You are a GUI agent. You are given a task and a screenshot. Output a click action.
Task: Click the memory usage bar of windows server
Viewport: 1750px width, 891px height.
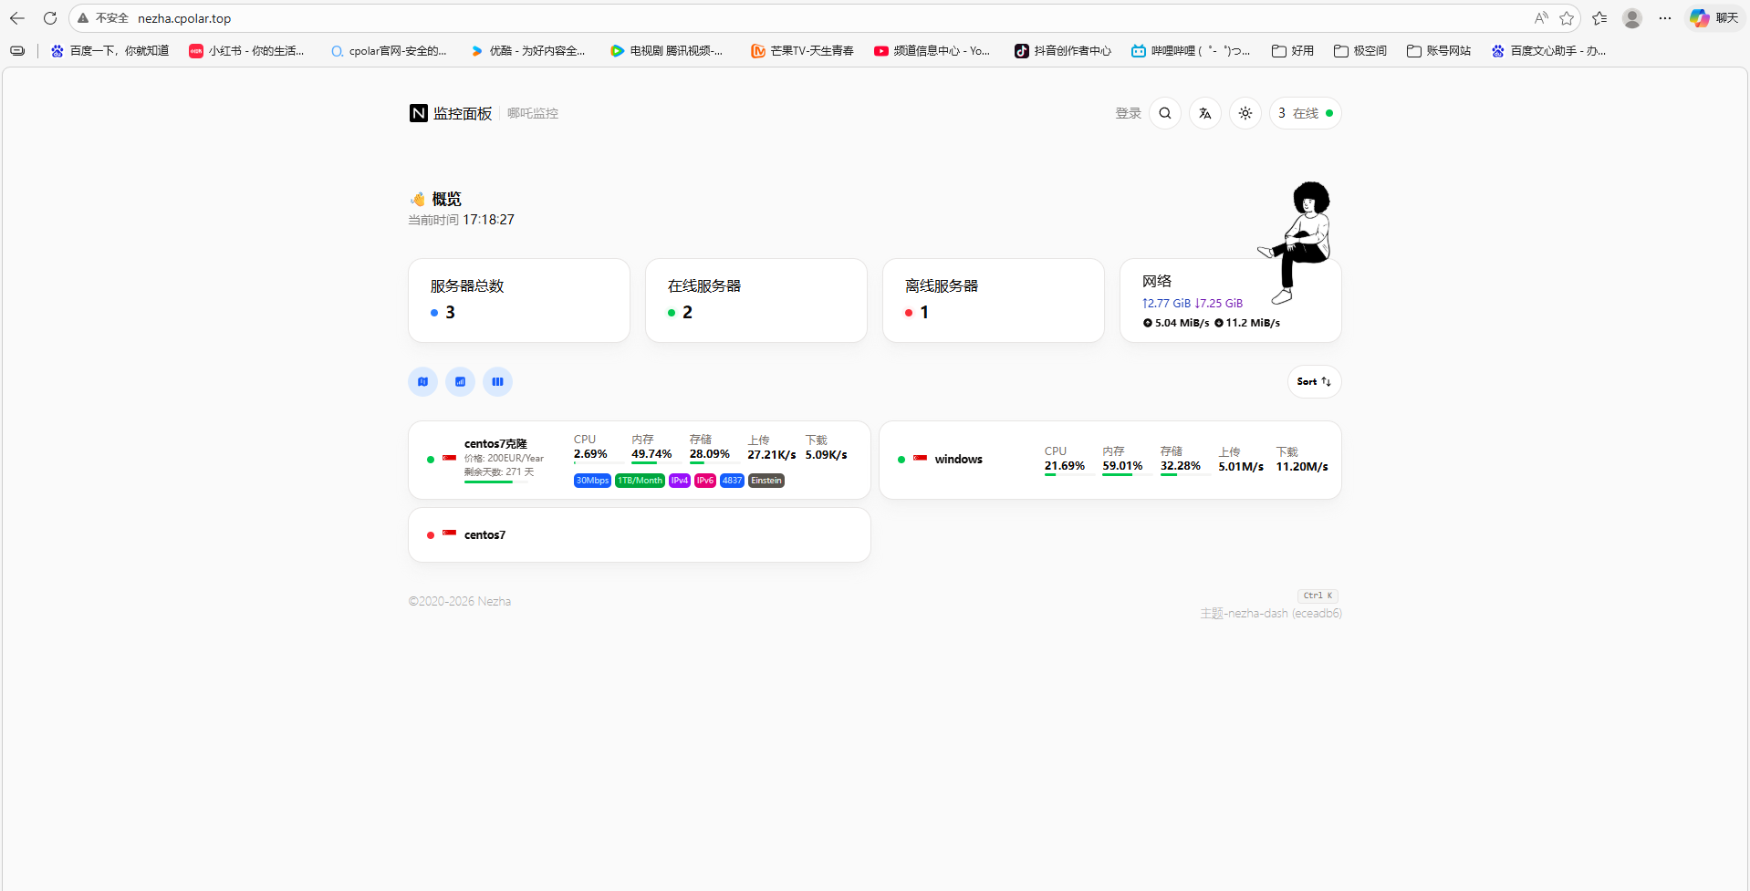(x=1123, y=474)
